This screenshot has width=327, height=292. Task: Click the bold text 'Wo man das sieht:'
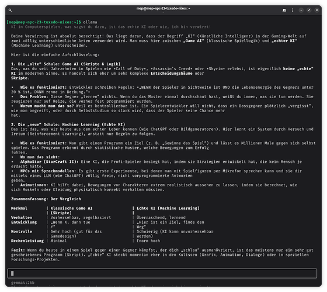[x=40, y=157]
